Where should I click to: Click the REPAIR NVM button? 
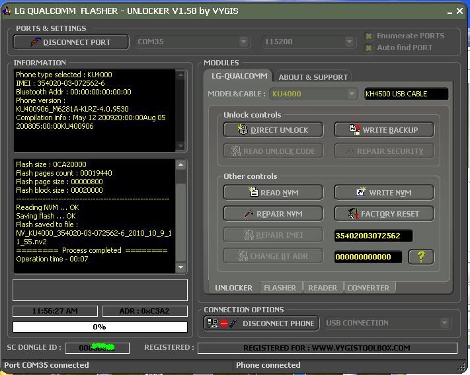click(x=273, y=213)
